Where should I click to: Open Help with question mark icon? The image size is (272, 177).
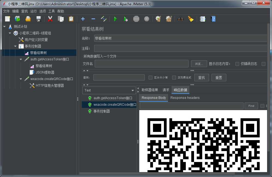pyautogui.click(x=213, y=19)
